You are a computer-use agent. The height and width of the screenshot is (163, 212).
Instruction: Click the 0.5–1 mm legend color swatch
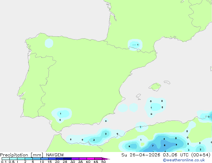tap(13, 159)
